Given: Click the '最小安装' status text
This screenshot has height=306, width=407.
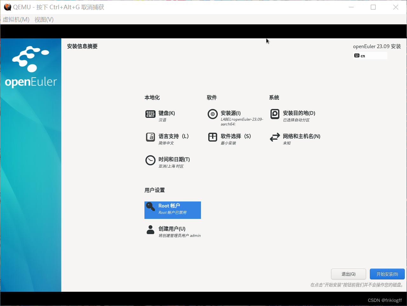Looking at the screenshot, I should 229,143.
